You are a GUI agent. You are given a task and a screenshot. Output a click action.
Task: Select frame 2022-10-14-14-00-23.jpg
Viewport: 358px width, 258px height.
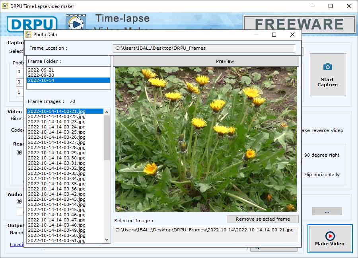[x=65, y=122]
